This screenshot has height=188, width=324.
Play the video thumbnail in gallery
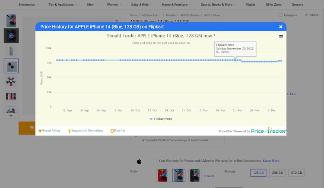(11, 36)
